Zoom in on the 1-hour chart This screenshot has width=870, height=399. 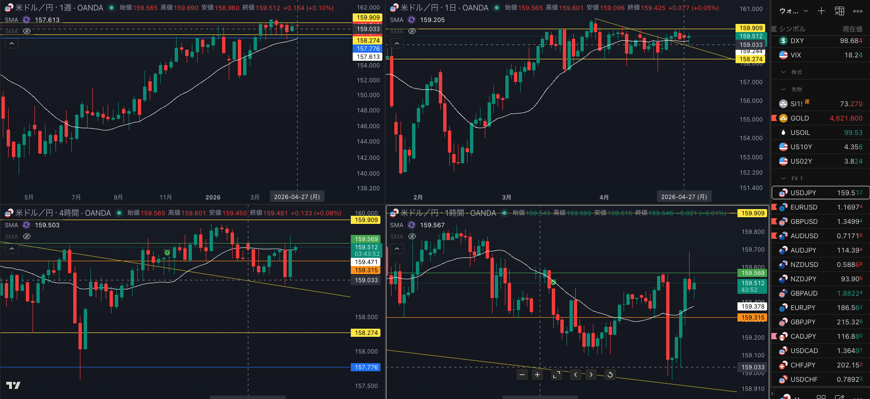point(537,375)
